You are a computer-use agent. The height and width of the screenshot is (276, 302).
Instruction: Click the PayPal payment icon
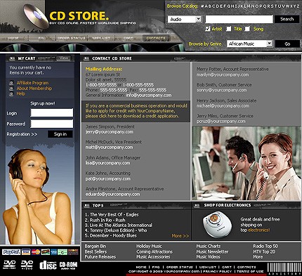(11, 252)
